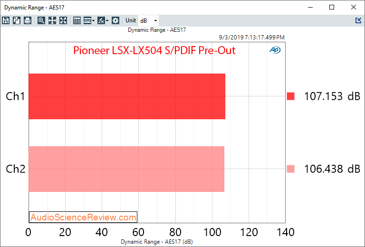Viewport: 365px width, 247px height.
Task: Click the Ch2 pink bar
Action: tap(126, 169)
